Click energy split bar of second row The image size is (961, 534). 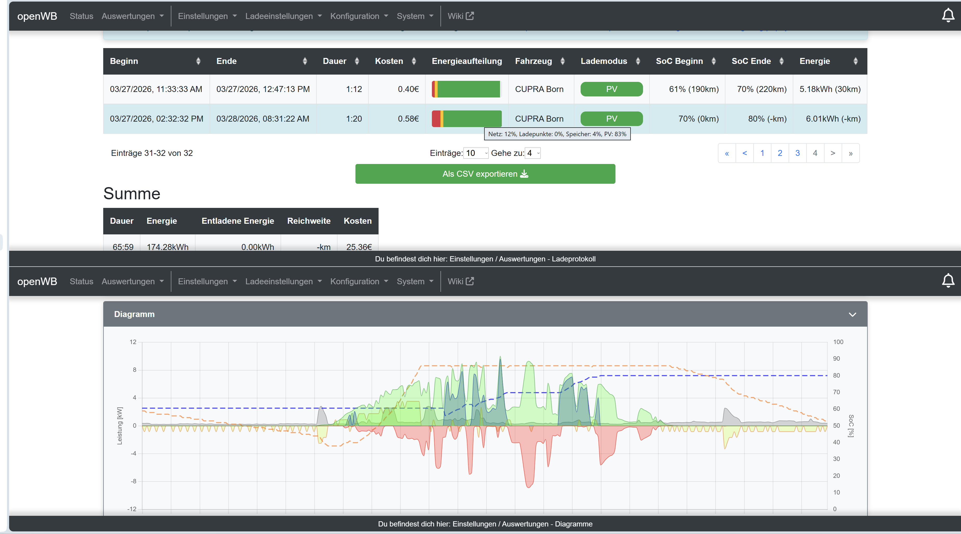[467, 118]
